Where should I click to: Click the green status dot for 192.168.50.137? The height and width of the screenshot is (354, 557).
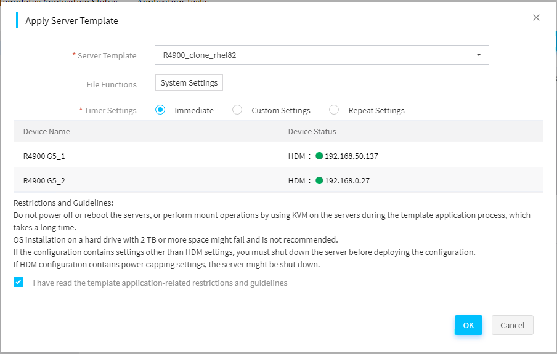(x=319, y=156)
